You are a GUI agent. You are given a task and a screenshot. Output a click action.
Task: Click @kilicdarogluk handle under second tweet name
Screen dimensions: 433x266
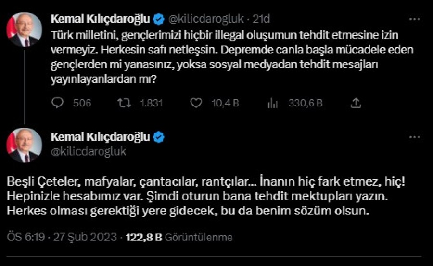click(x=88, y=151)
